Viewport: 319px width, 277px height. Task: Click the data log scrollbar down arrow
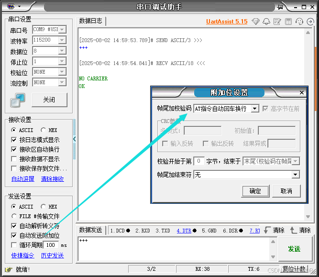308,217
